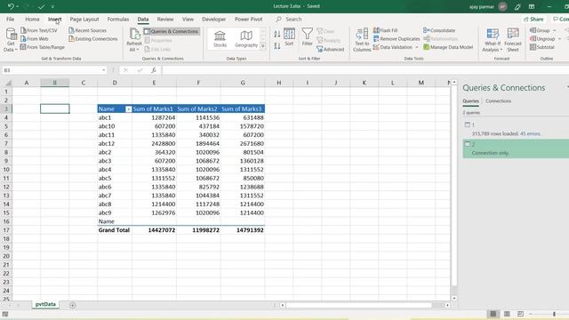Expand Data Validation dropdown arrow
Screen dimensions: 569x320
tap(417, 47)
